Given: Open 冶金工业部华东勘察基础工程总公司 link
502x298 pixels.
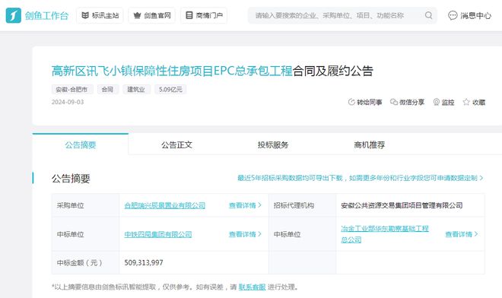Looking at the screenshot, I should pos(385,234).
